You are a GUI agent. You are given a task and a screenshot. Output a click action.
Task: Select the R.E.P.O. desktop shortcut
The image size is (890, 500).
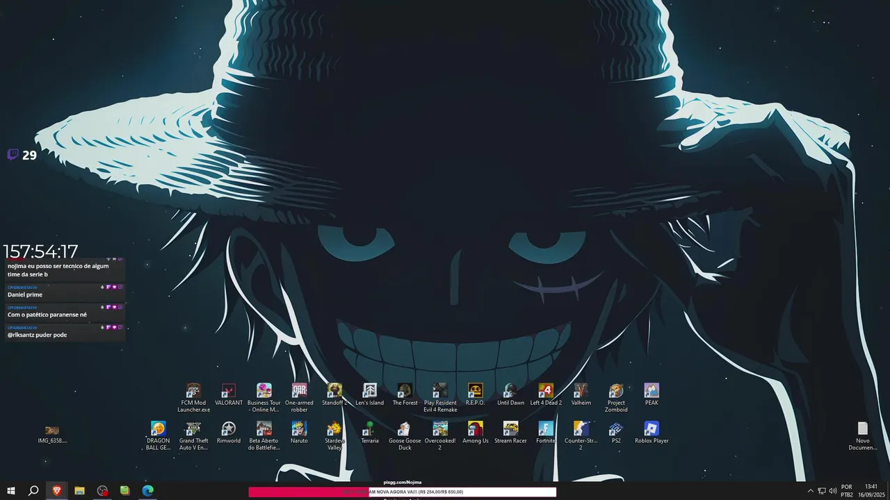tap(476, 394)
